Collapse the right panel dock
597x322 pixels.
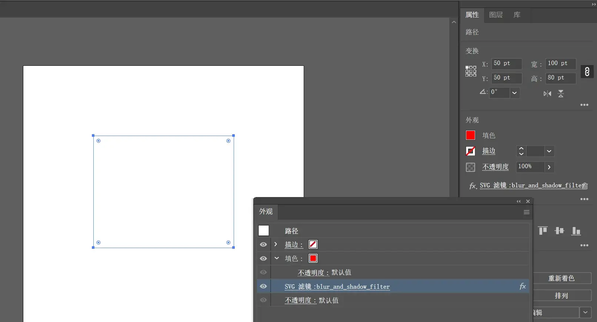click(594, 4)
